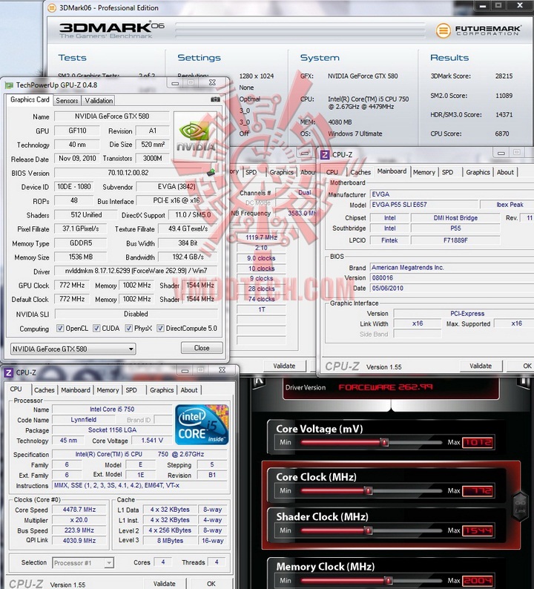
Task: Click the LPCIO chip name F71889F
Action: (x=455, y=240)
